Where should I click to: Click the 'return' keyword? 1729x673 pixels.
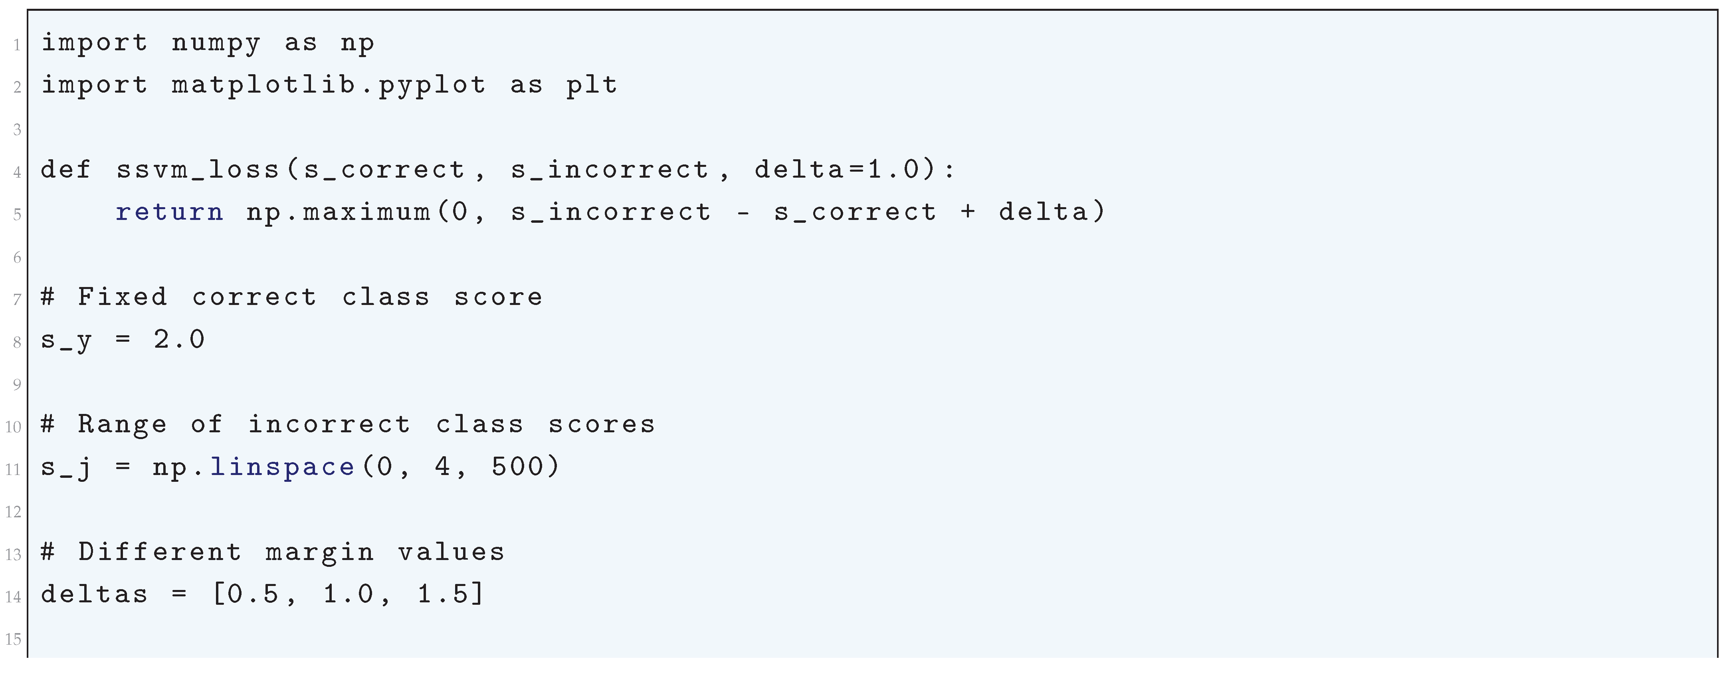point(169,212)
